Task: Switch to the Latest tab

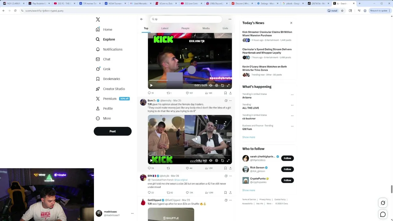Action: 165,28
